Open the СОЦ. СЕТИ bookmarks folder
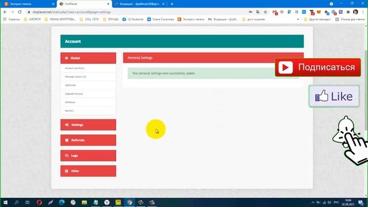 point(90,19)
